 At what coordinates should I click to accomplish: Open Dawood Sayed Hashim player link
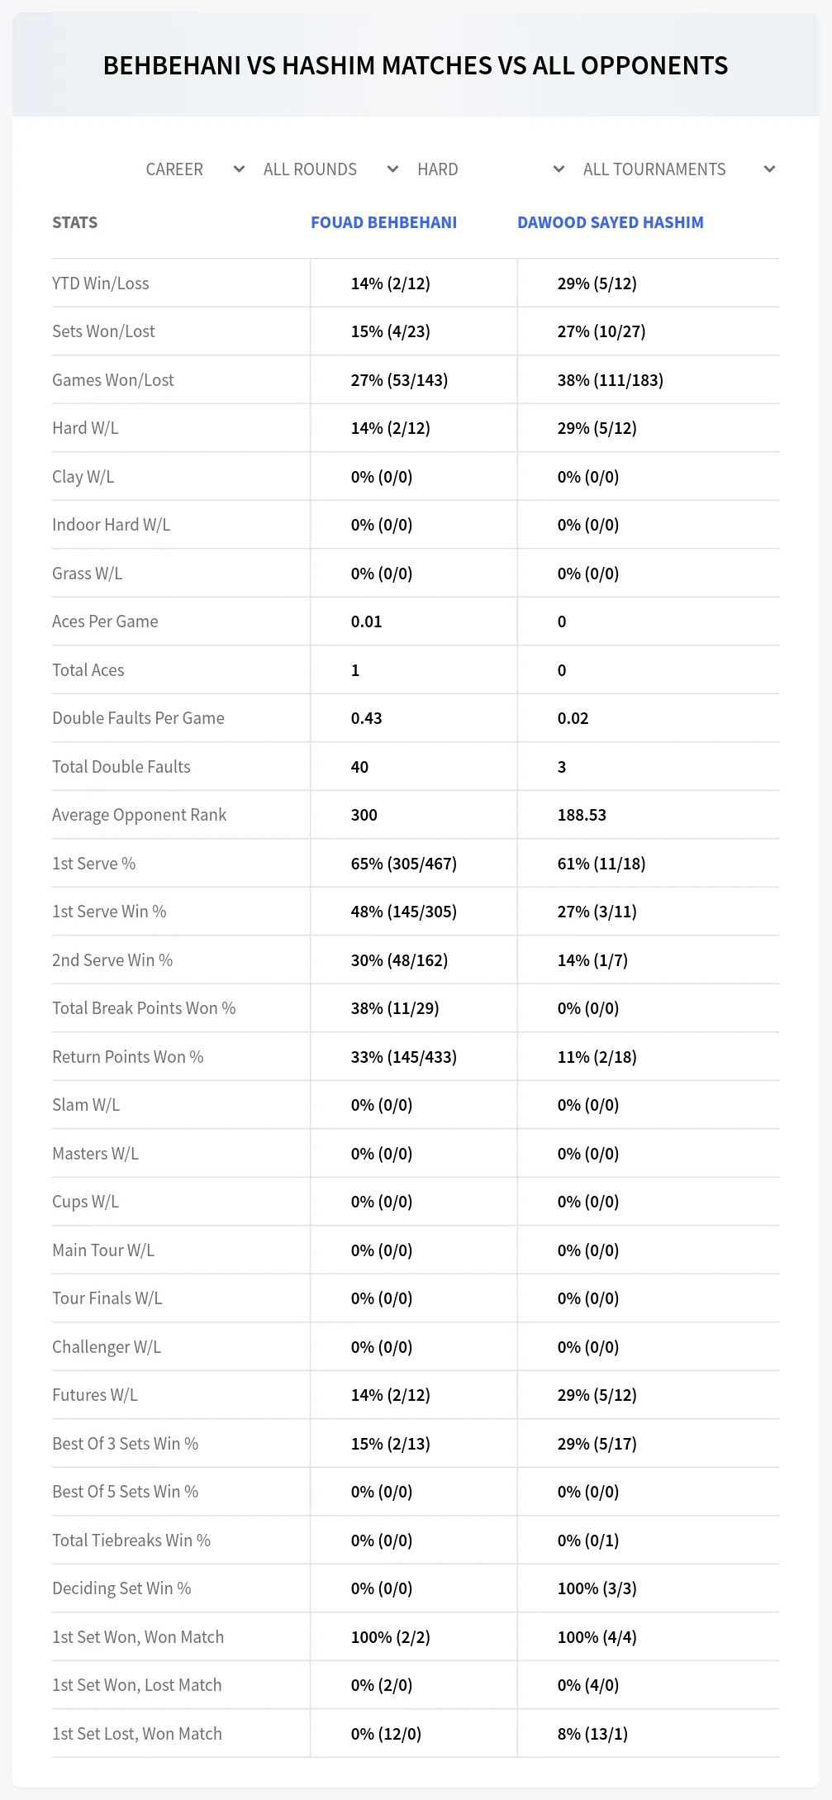click(611, 222)
